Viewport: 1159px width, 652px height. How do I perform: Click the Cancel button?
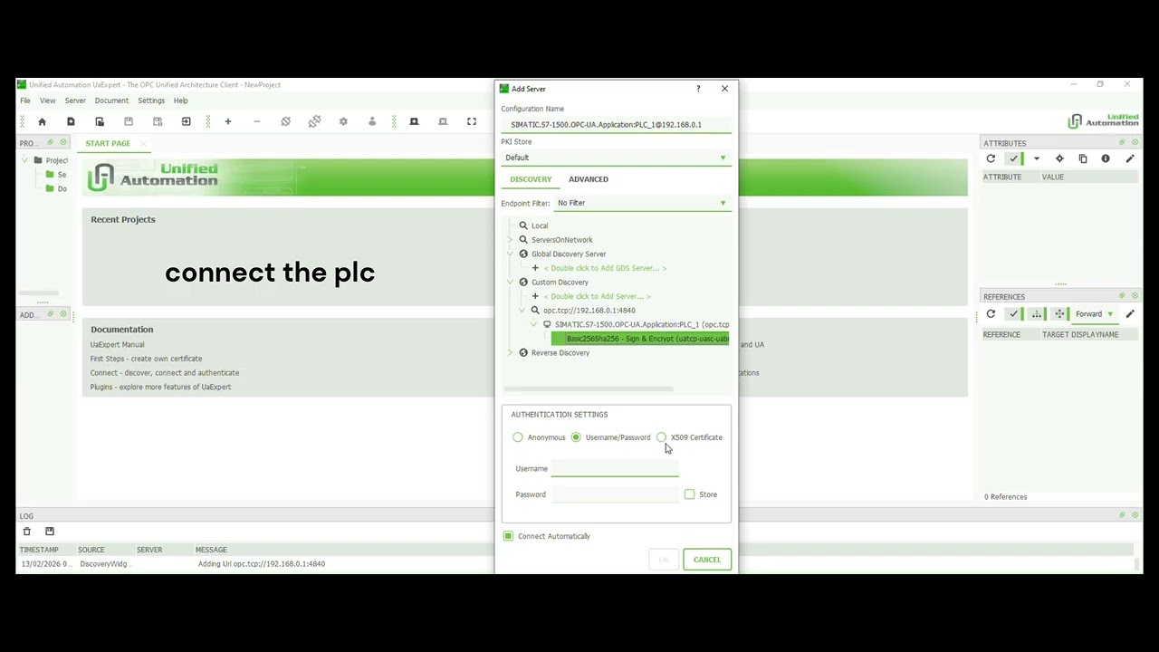point(707,560)
